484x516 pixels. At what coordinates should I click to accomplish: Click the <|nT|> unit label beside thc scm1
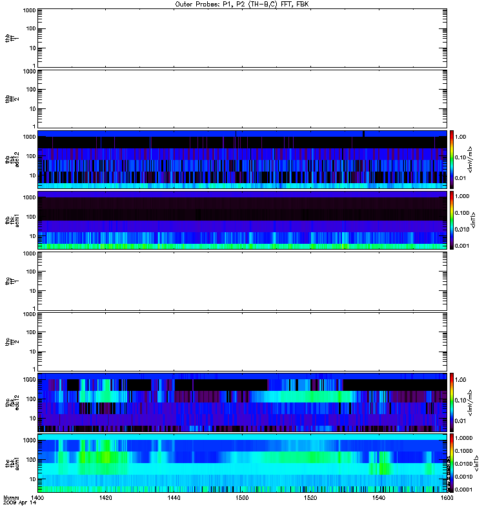[476, 463]
